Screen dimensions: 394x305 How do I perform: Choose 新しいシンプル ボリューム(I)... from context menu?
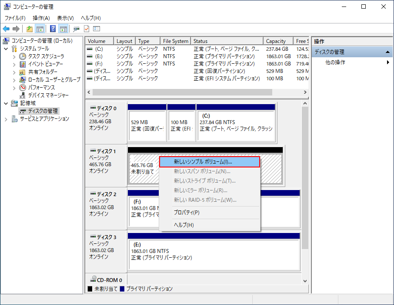[x=210, y=162]
